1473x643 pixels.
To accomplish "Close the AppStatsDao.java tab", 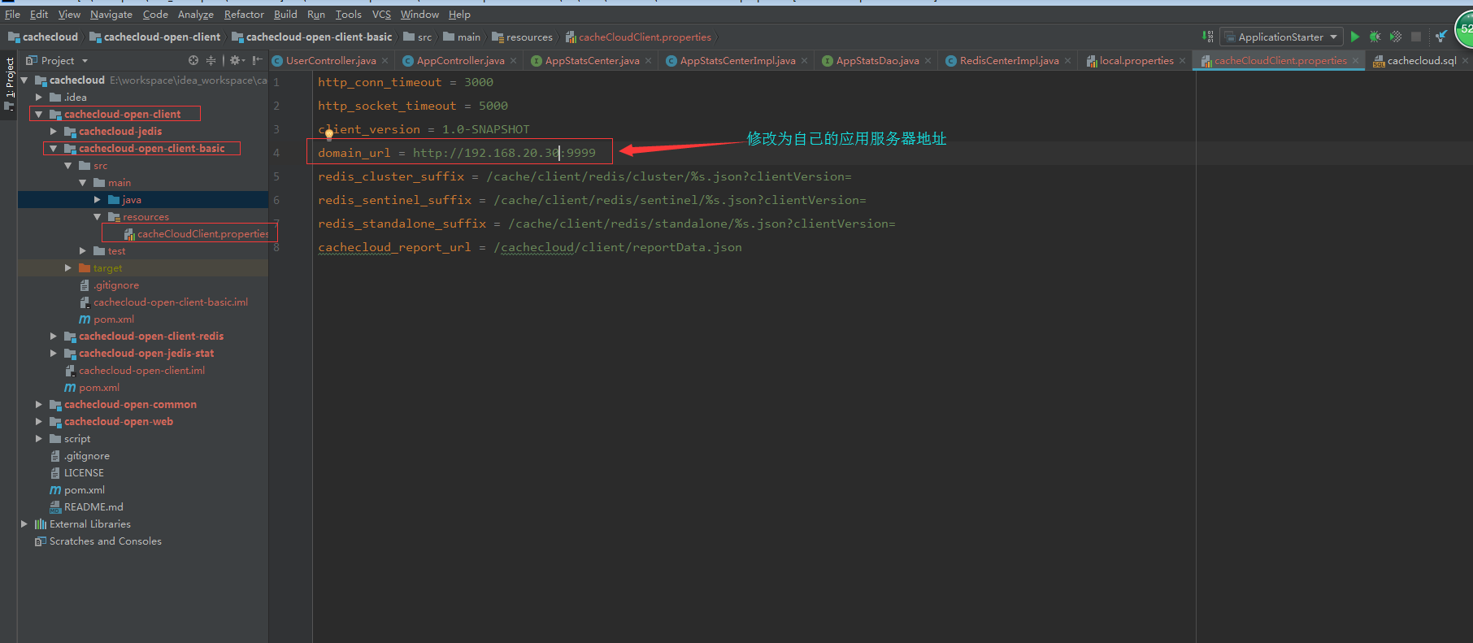I will coord(928,61).
